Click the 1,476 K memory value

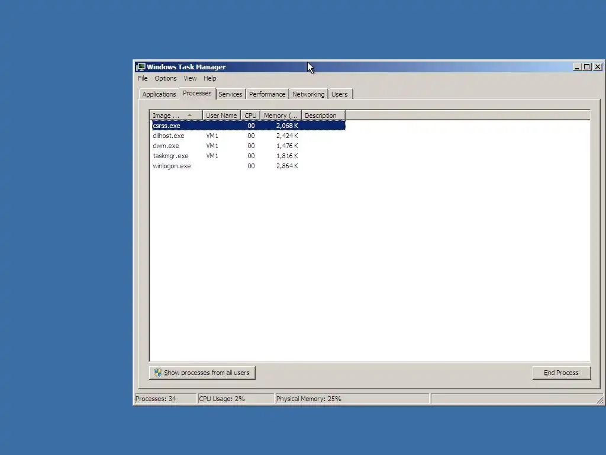coord(287,146)
